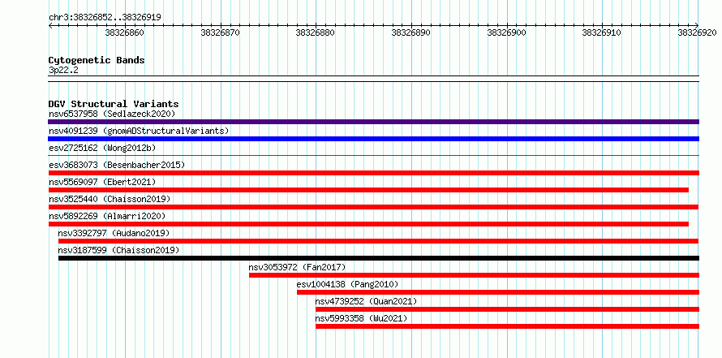Image resolution: width=722 pixels, height=358 pixels.
Task: Click the Cytogenetic Bands track title
Action: 97,60
